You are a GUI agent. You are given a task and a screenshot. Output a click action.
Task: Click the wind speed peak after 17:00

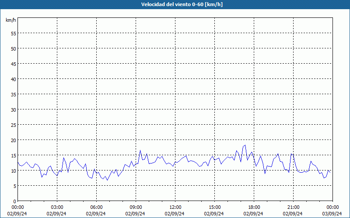245,145
